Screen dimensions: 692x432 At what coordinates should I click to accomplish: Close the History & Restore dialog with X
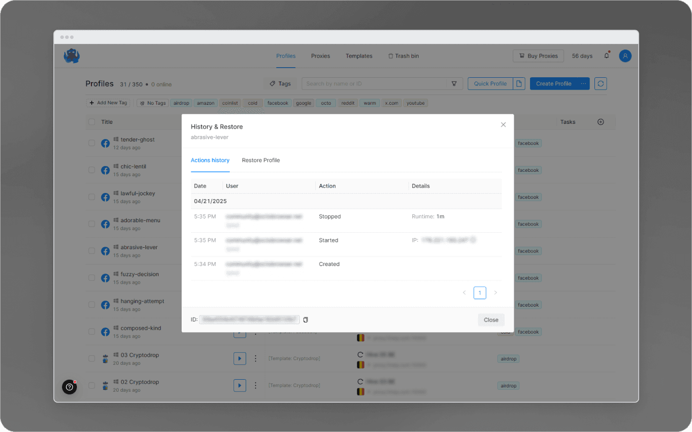click(x=503, y=125)
